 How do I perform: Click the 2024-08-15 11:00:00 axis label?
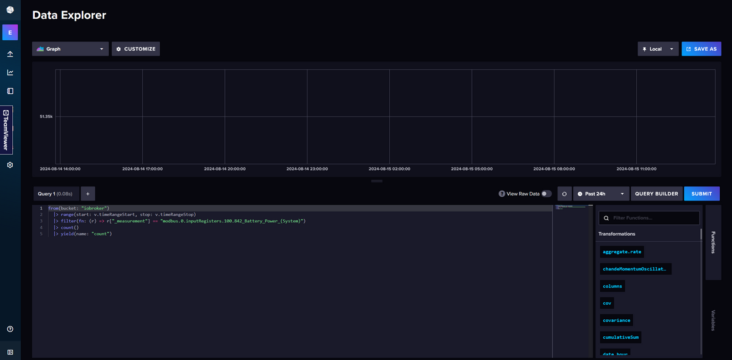[636, 169]
